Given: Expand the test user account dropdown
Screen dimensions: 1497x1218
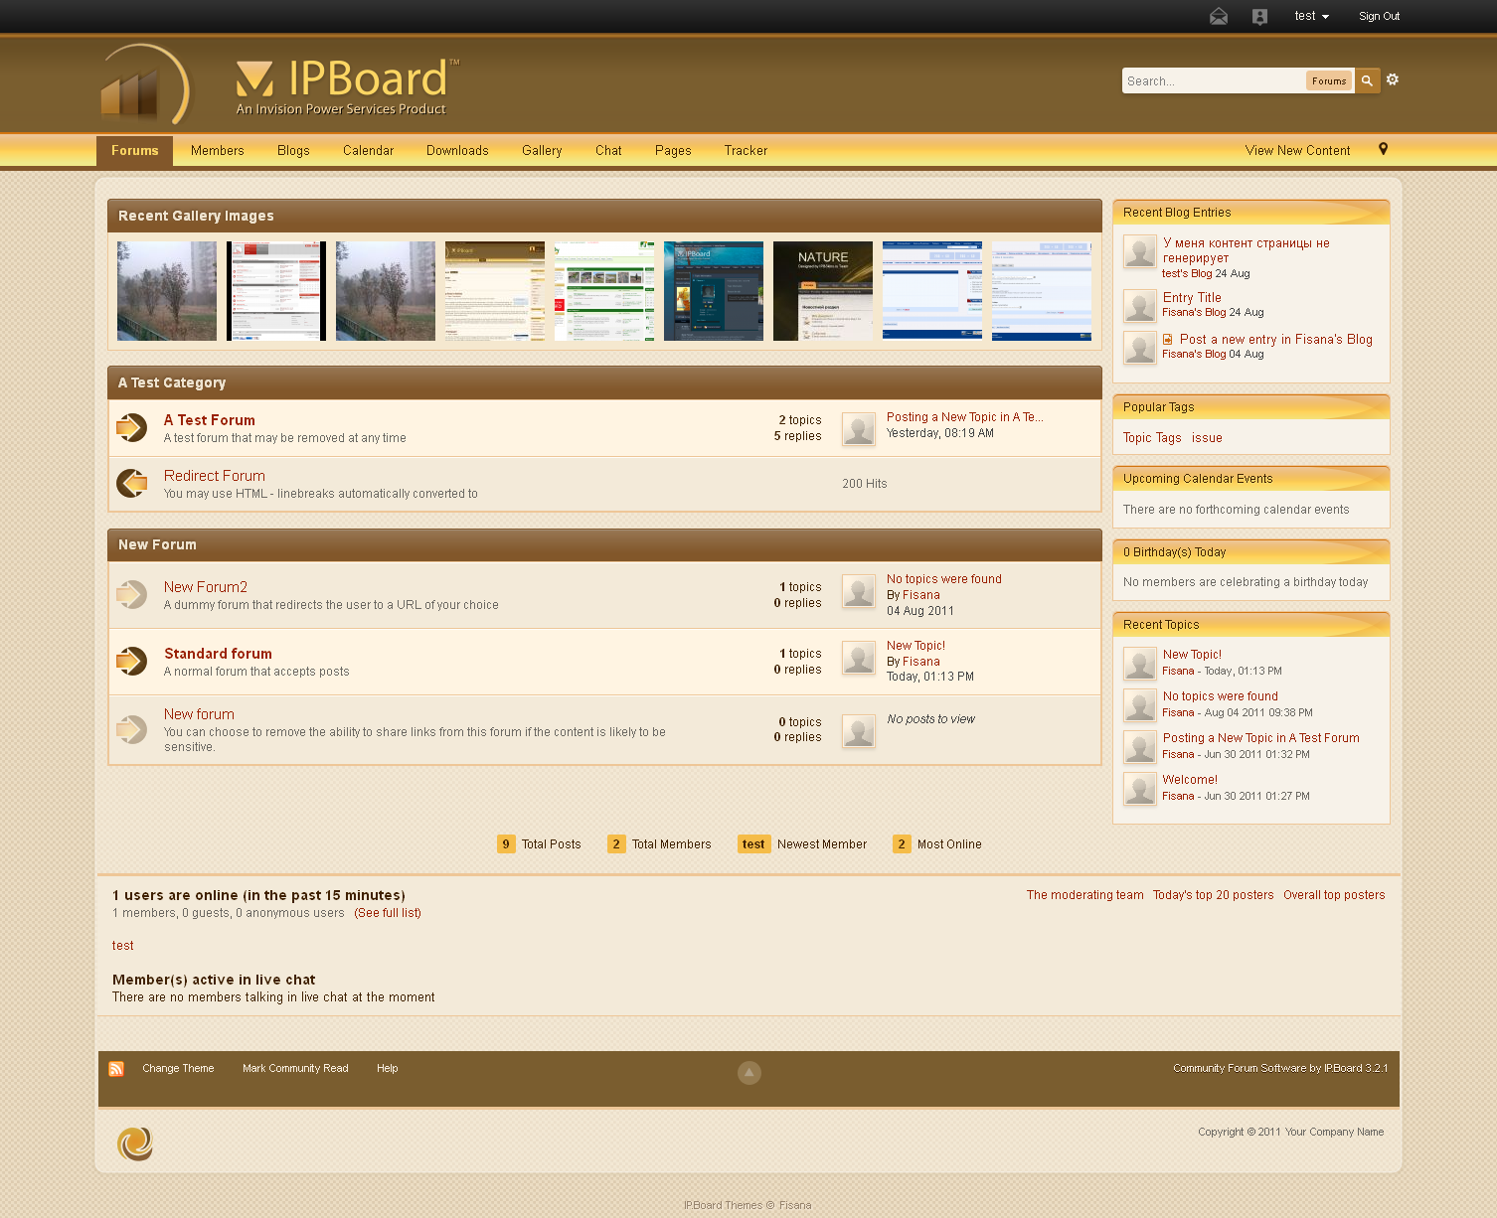Looking at the screenshot, I should [1311, 16].
